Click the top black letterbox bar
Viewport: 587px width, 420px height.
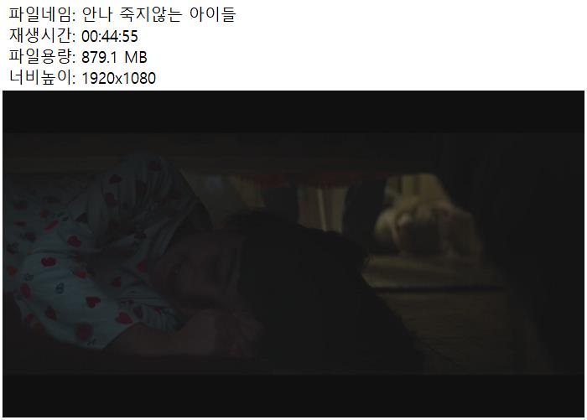click(293, 111)
